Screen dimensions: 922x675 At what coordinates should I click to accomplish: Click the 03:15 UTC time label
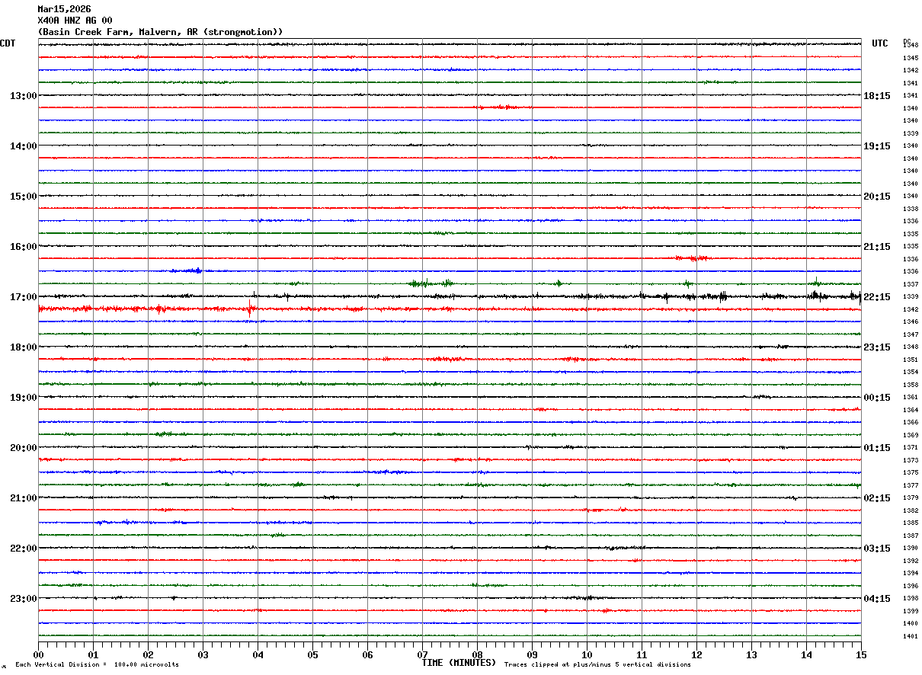[x=877, y=549]
